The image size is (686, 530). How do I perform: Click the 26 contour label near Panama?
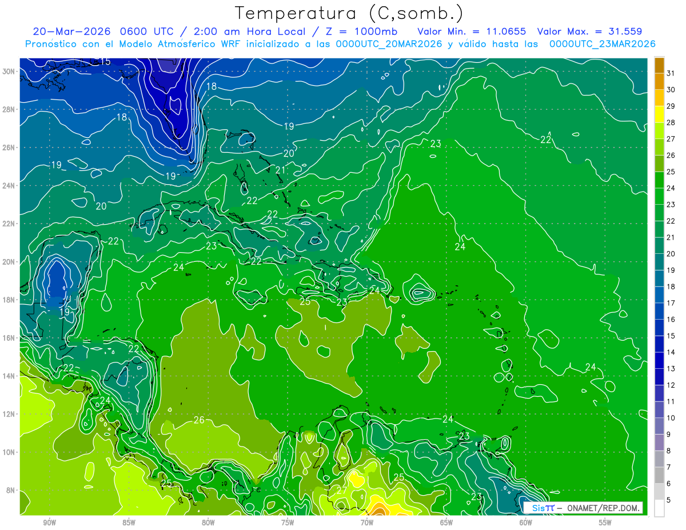coord(199,420)
